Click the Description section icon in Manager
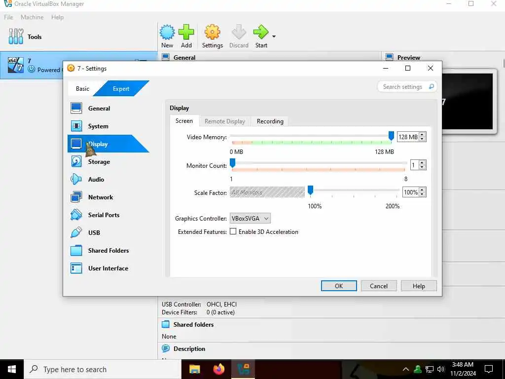 [x=166, y=348]
